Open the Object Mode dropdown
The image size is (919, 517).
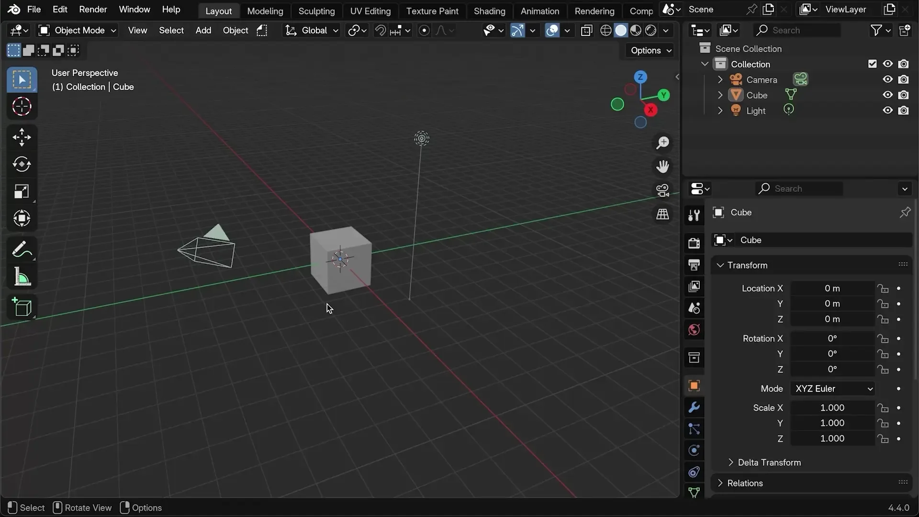coord(78,31)
